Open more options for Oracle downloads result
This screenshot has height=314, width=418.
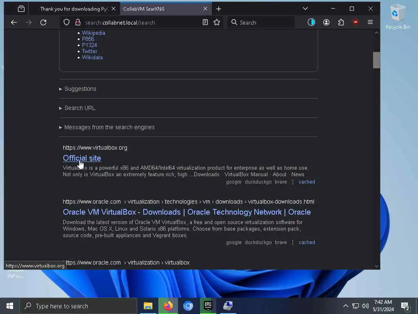(x=292, y=242)
